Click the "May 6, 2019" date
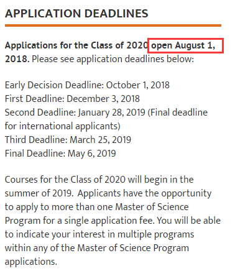Screen dimensions: 235x276 tap(92, 154)
